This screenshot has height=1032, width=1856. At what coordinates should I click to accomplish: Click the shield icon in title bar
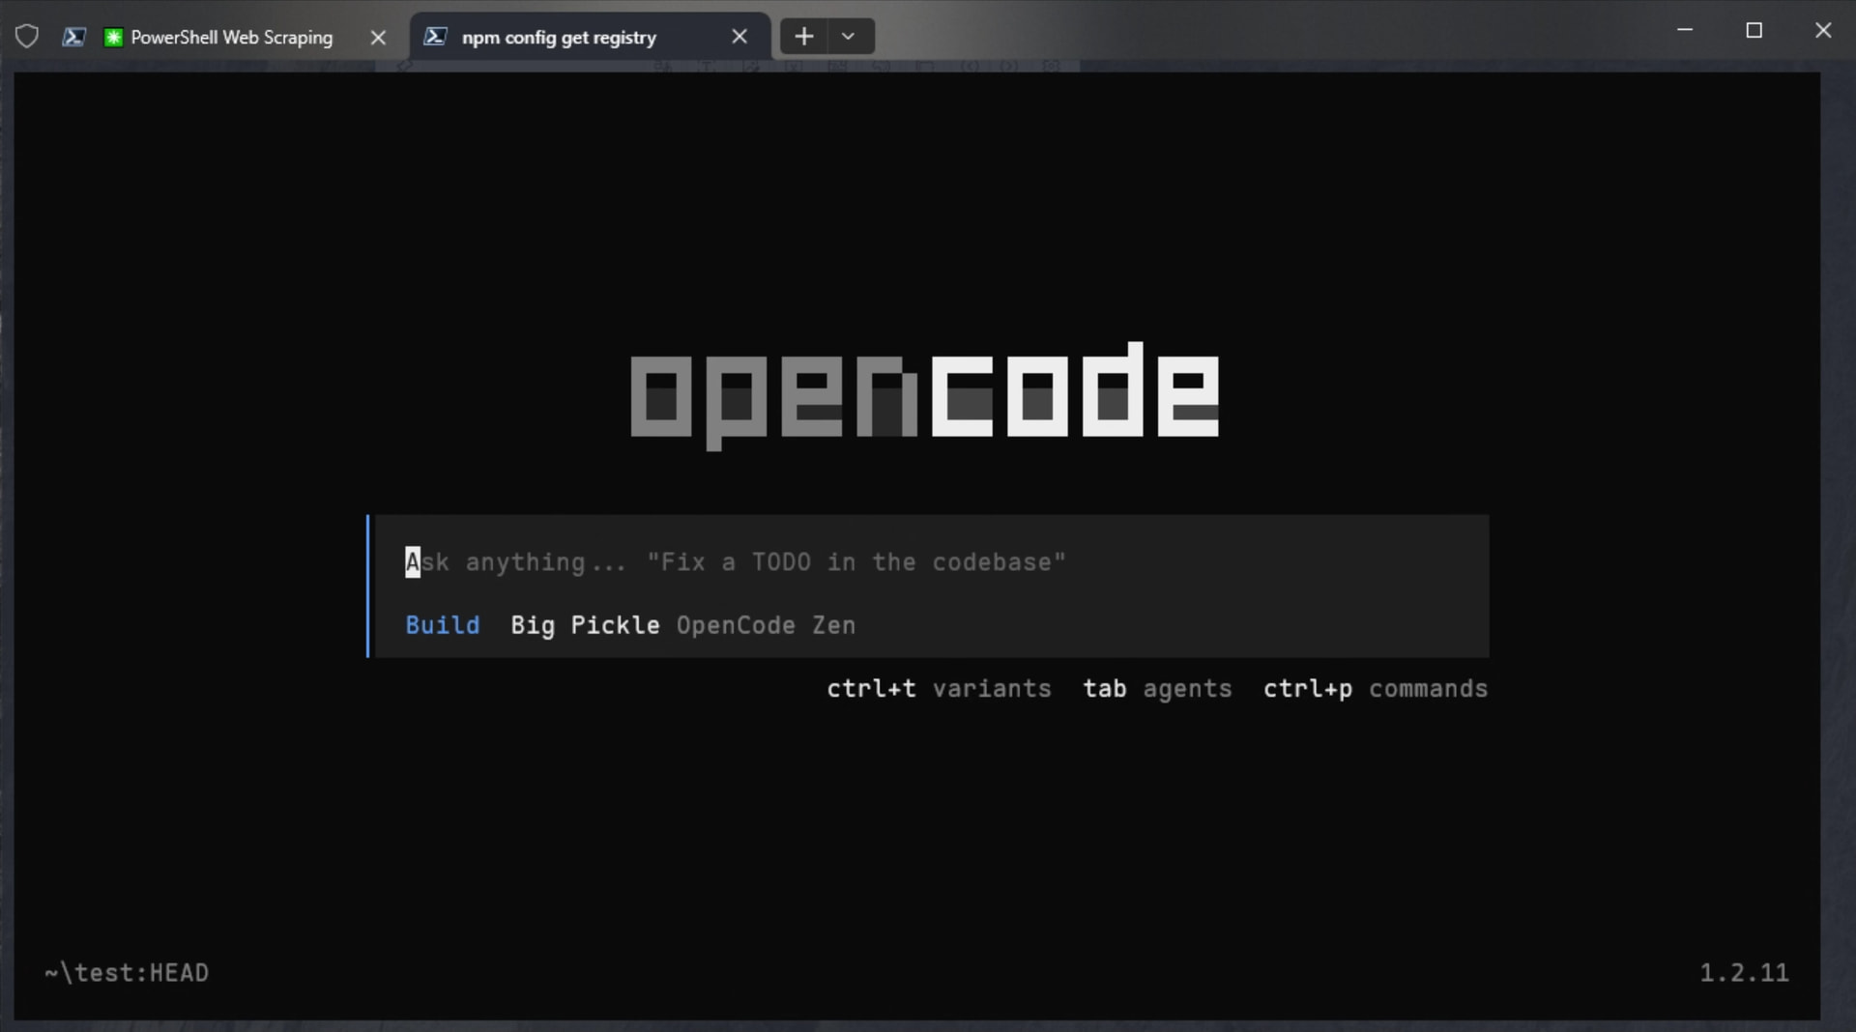point(27,37)
